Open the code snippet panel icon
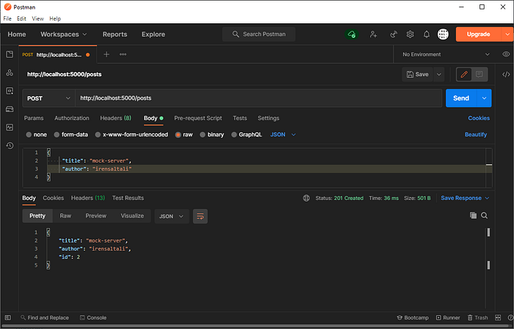The width and height of the screenshot is (514, 329). point(506,74)
